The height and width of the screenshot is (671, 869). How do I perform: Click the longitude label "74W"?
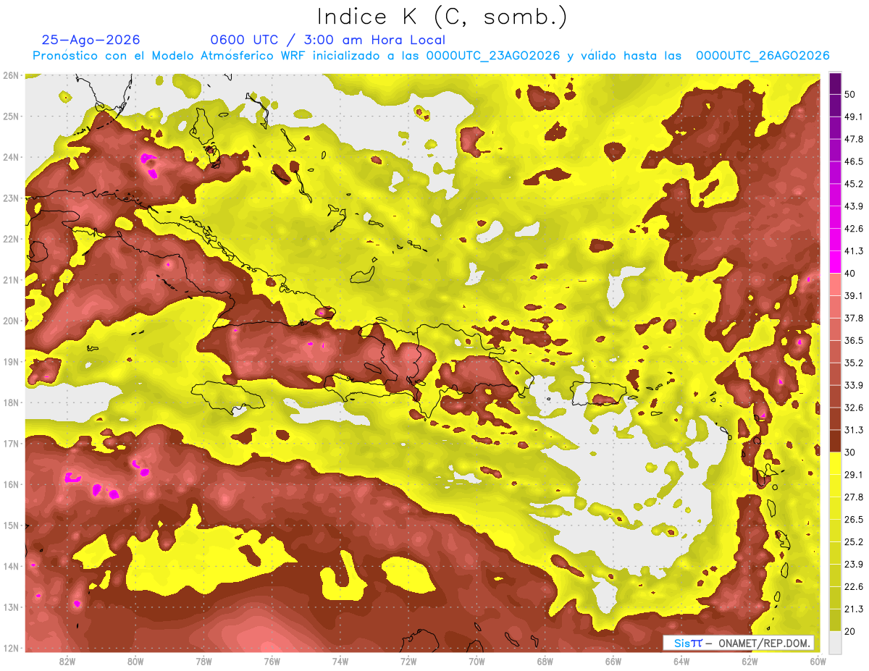(340, 662)
